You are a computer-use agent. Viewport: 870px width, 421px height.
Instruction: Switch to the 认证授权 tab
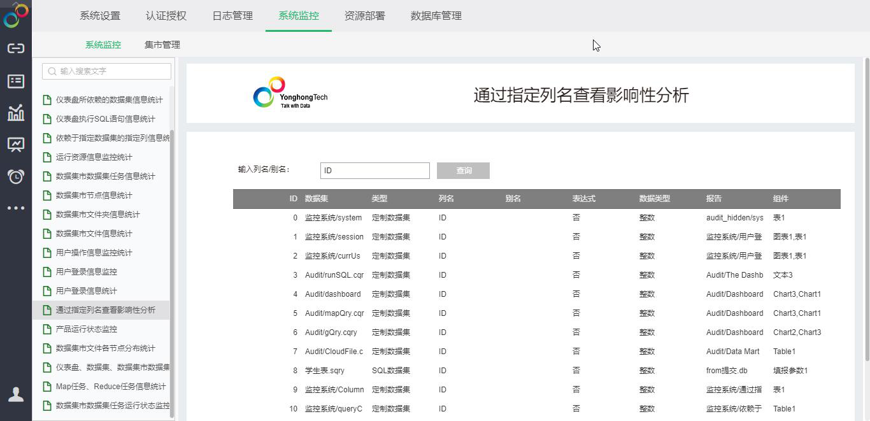click(x=166, y=16)
